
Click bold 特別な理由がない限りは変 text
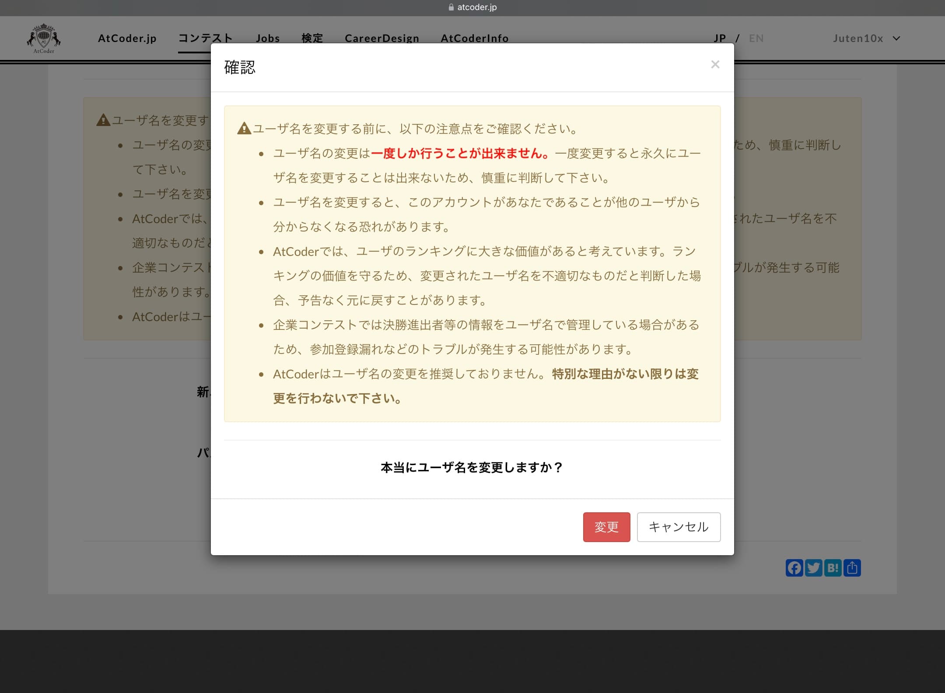(x=625, y=374)
